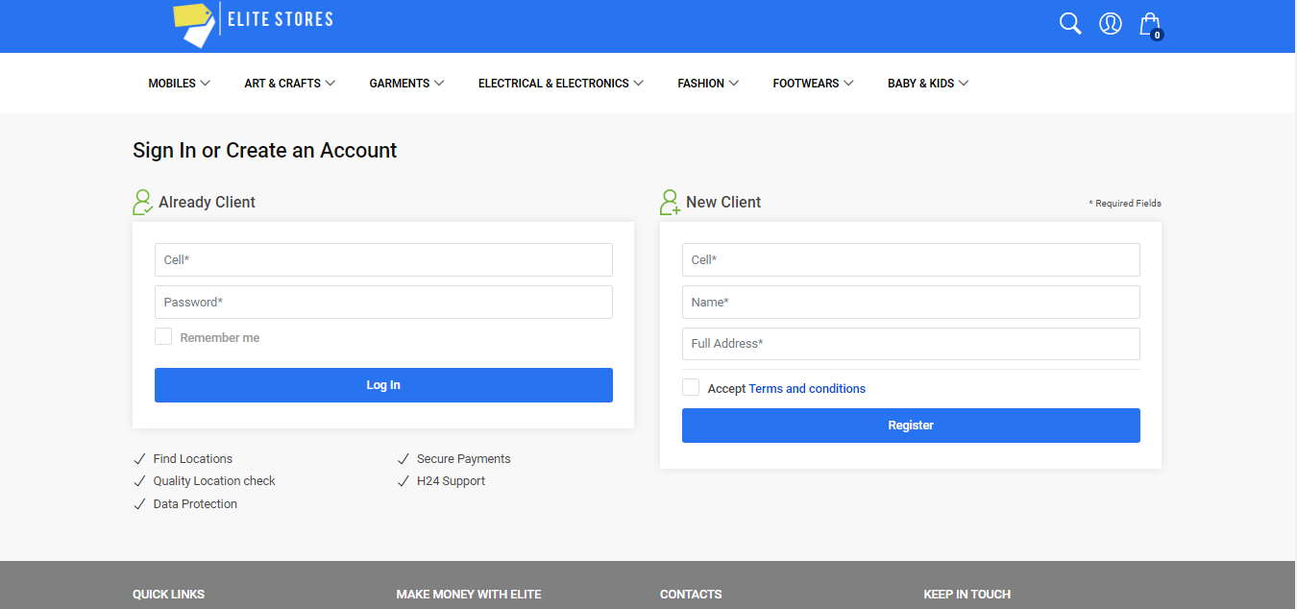
Task: Open the shopping bag cart icon
Action: 1150,24
